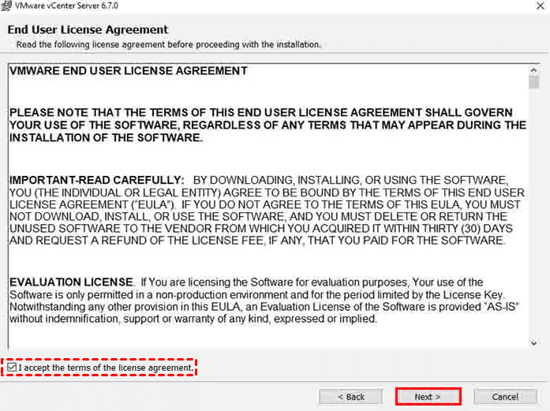
Task: Click the scrollbar down arrow in license text
Action: click(534, 342)
